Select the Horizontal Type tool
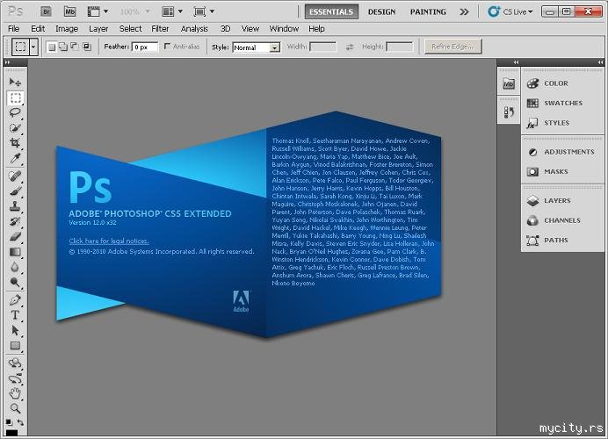This screenshot has height=439, width=608. [15, 314]
